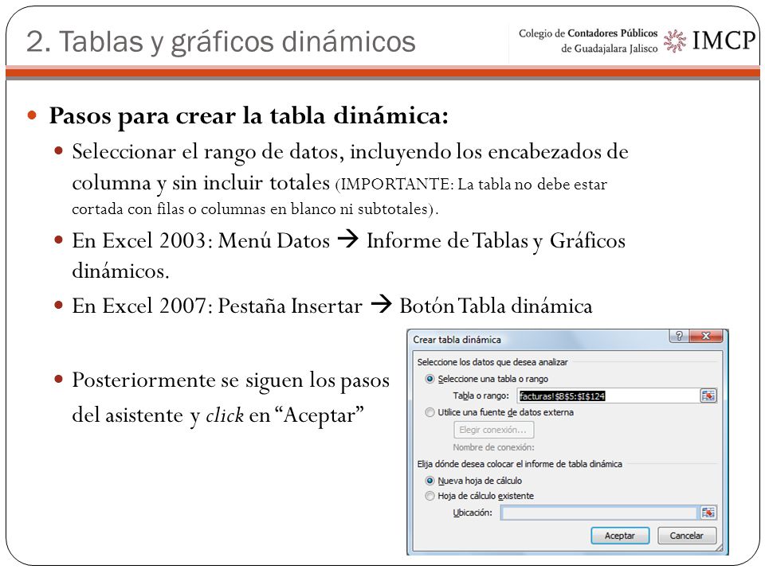Click slide title '2. Tablas y gráficos dinámicos'
This screenshot has height=573, width=765.
(221, 42)
